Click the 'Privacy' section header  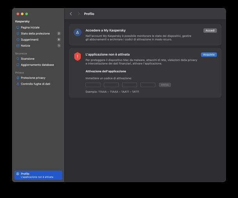point(20,72)
